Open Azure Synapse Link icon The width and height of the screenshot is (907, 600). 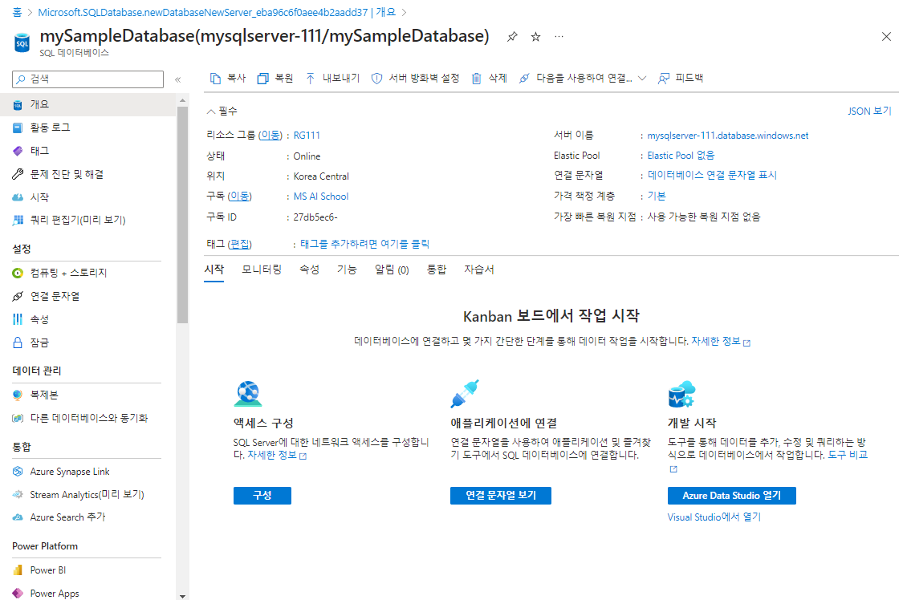click(18, 472)
